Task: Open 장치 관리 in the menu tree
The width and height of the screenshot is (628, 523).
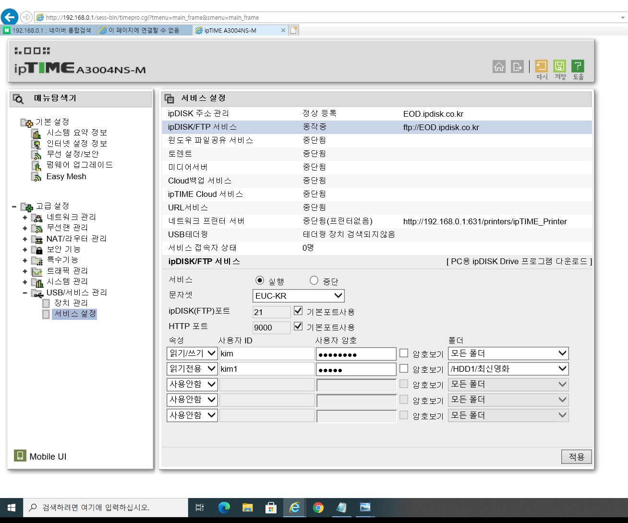Action: pos(71,303)
